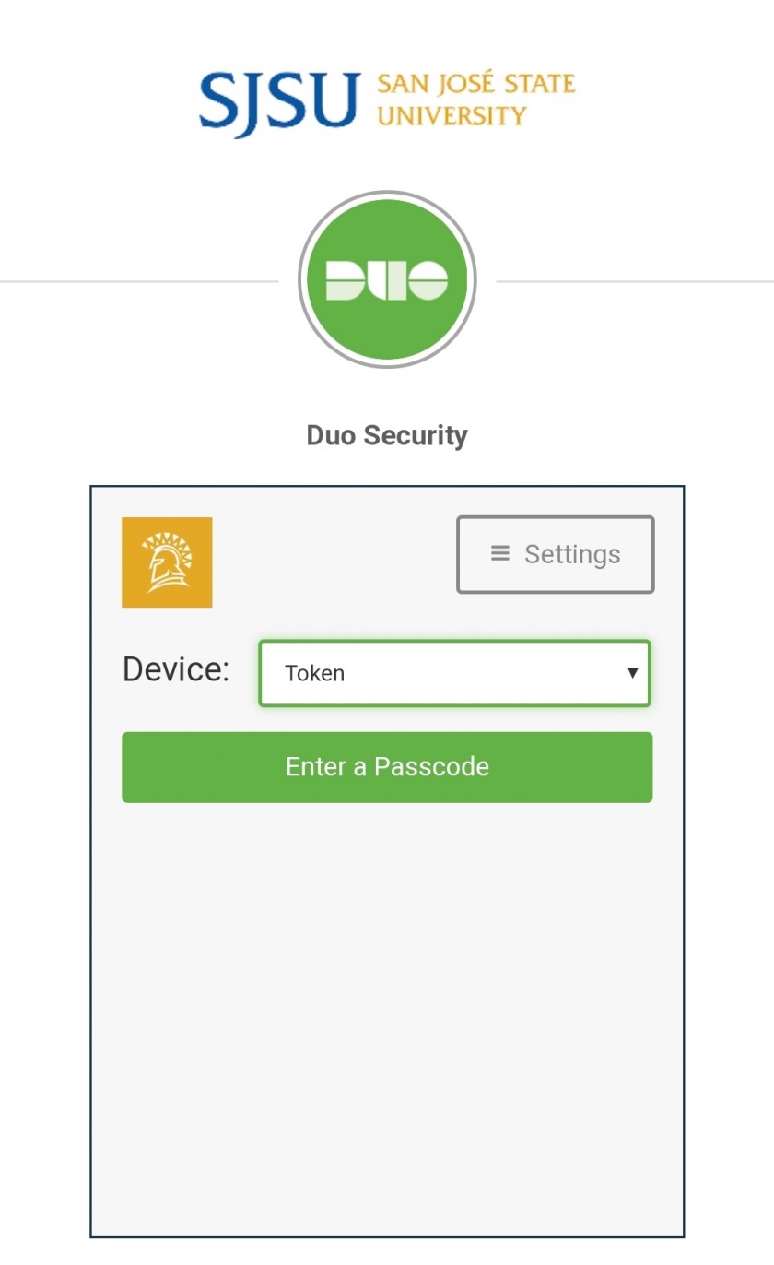Click the white DUO lettering inside circle
This screenshot has height=1265, width=774.
tap(387, 280)
